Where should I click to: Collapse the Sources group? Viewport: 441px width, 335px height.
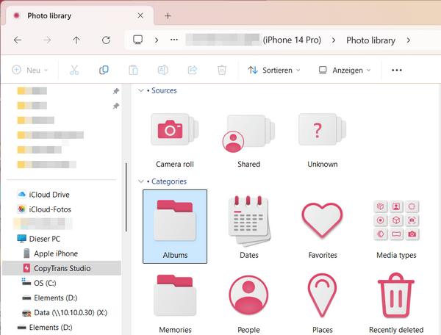[x=141, y=90]
